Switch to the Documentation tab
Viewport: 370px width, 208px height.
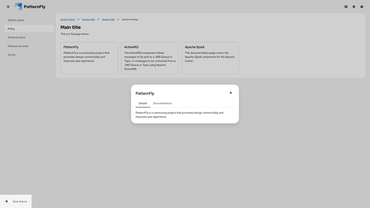(x=162, y=103)
